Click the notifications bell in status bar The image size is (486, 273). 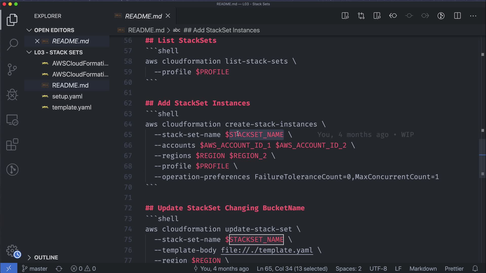(x=475, y=268)
